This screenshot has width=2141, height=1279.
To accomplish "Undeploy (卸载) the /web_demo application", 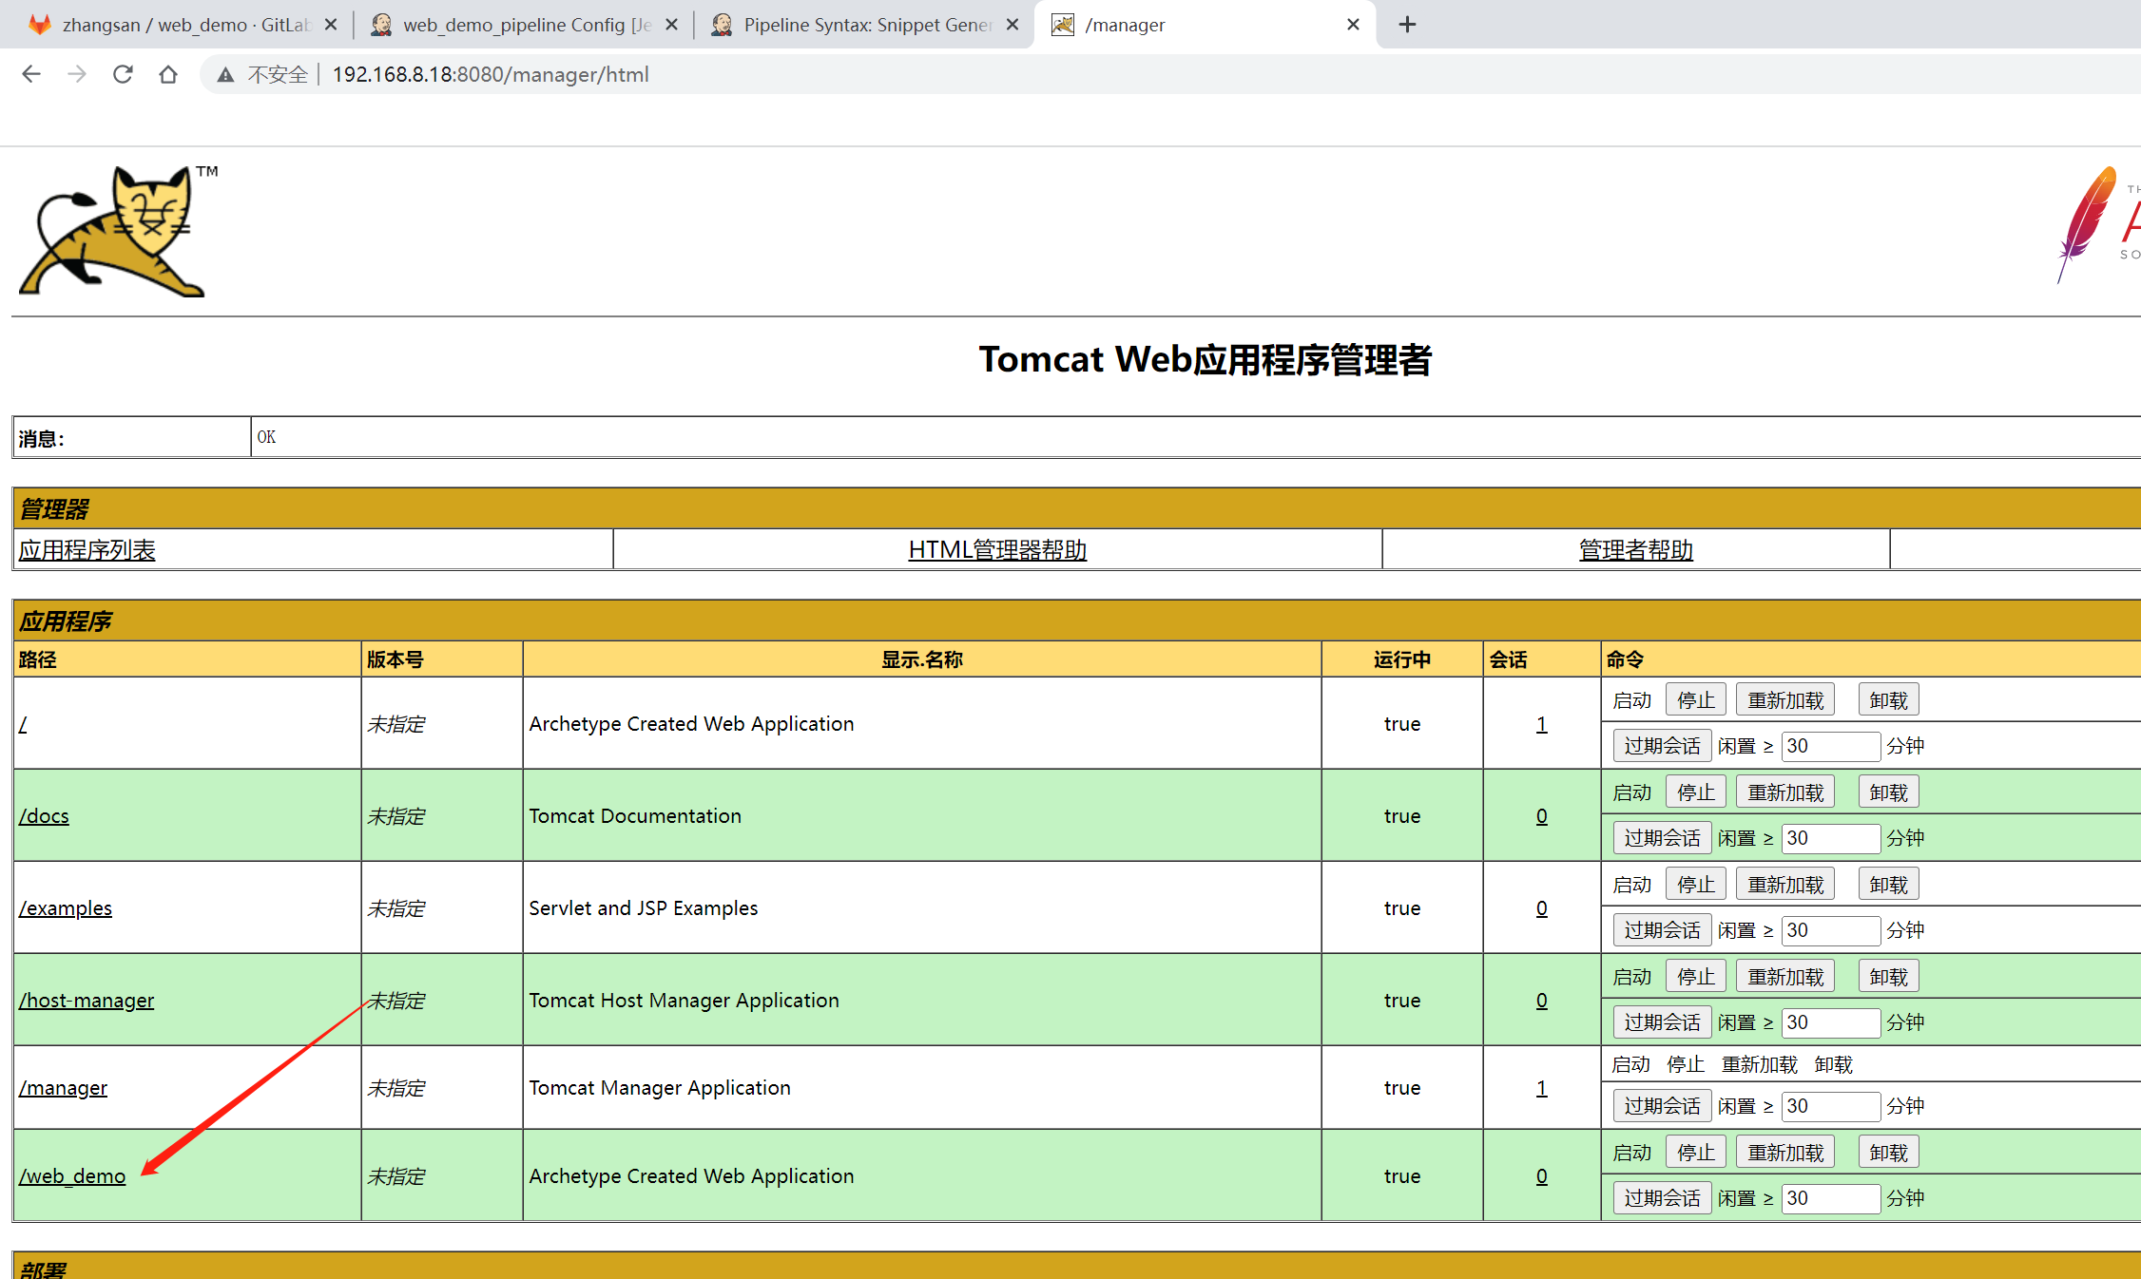I will click(x=1888, y=1153).
